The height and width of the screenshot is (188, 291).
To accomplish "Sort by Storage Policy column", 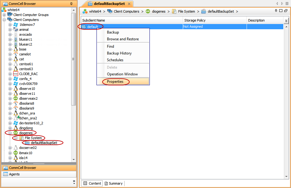I will coord(215,20).
